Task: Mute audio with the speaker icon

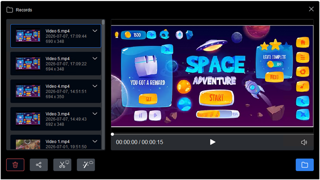Action: click(304, 143)
